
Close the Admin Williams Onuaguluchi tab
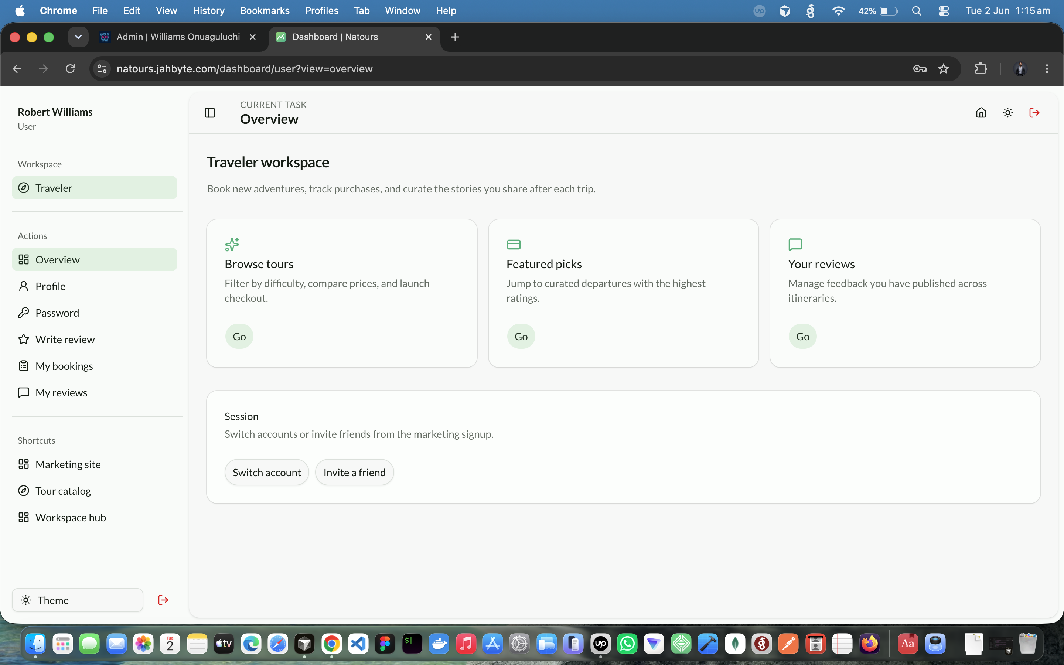pyautogui.click(x=253, y=37)
